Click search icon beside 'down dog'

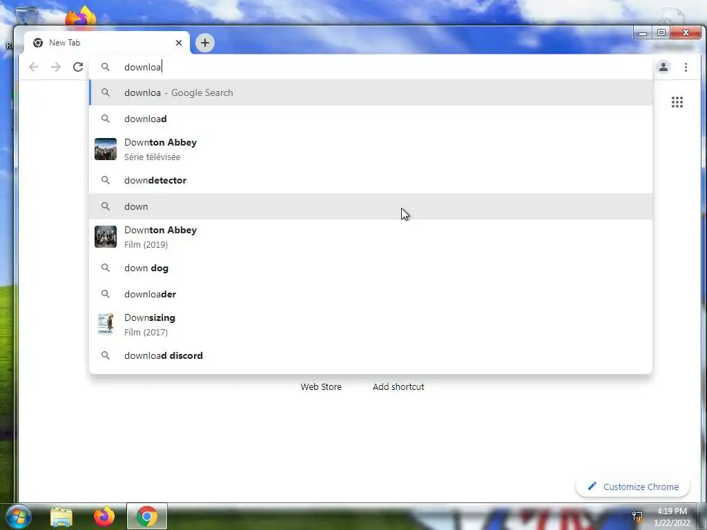pyautogui.click(x=106, y=268)
